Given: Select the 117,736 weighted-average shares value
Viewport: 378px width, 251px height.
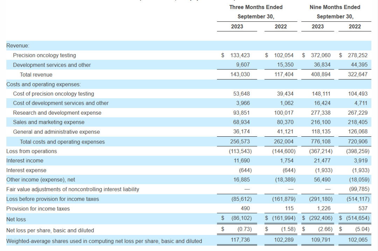Looking at the screenshot, I should click(x=240, y=241).
